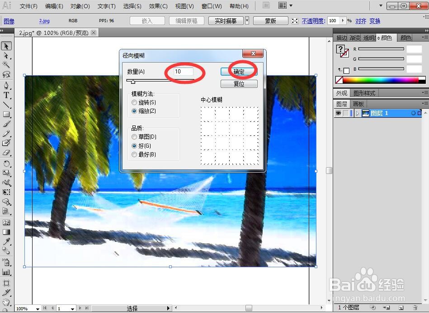Select 最好(B) quality setting

pos(135,154)
